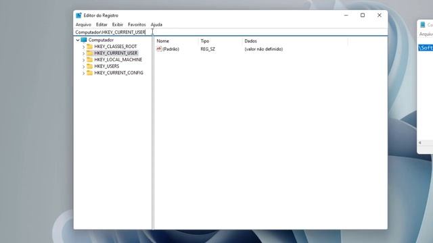Close the Editor do Registro window
433x243 pixels.
379,15
